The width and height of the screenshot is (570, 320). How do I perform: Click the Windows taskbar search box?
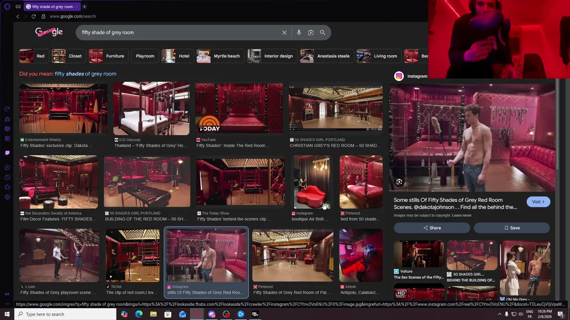[65, 314]
